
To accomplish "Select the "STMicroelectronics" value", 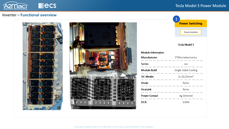I will (186, 57).
